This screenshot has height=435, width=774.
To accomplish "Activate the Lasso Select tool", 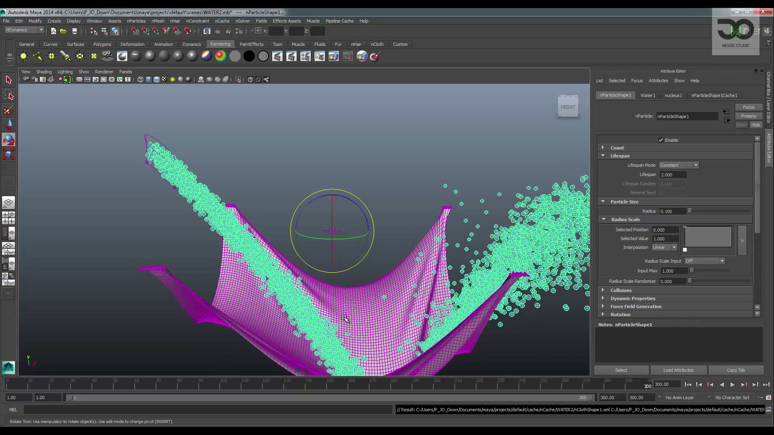I will [x=8, y=95].
